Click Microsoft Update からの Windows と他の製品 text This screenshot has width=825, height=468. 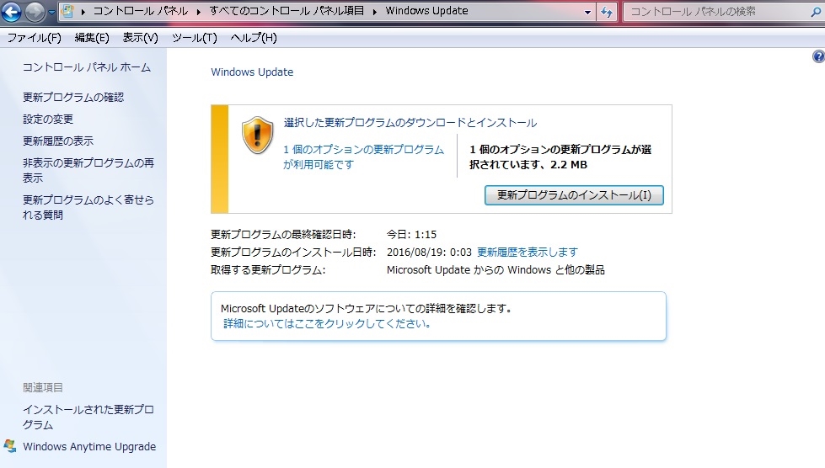pyautogui.click(x=496, y=270)
